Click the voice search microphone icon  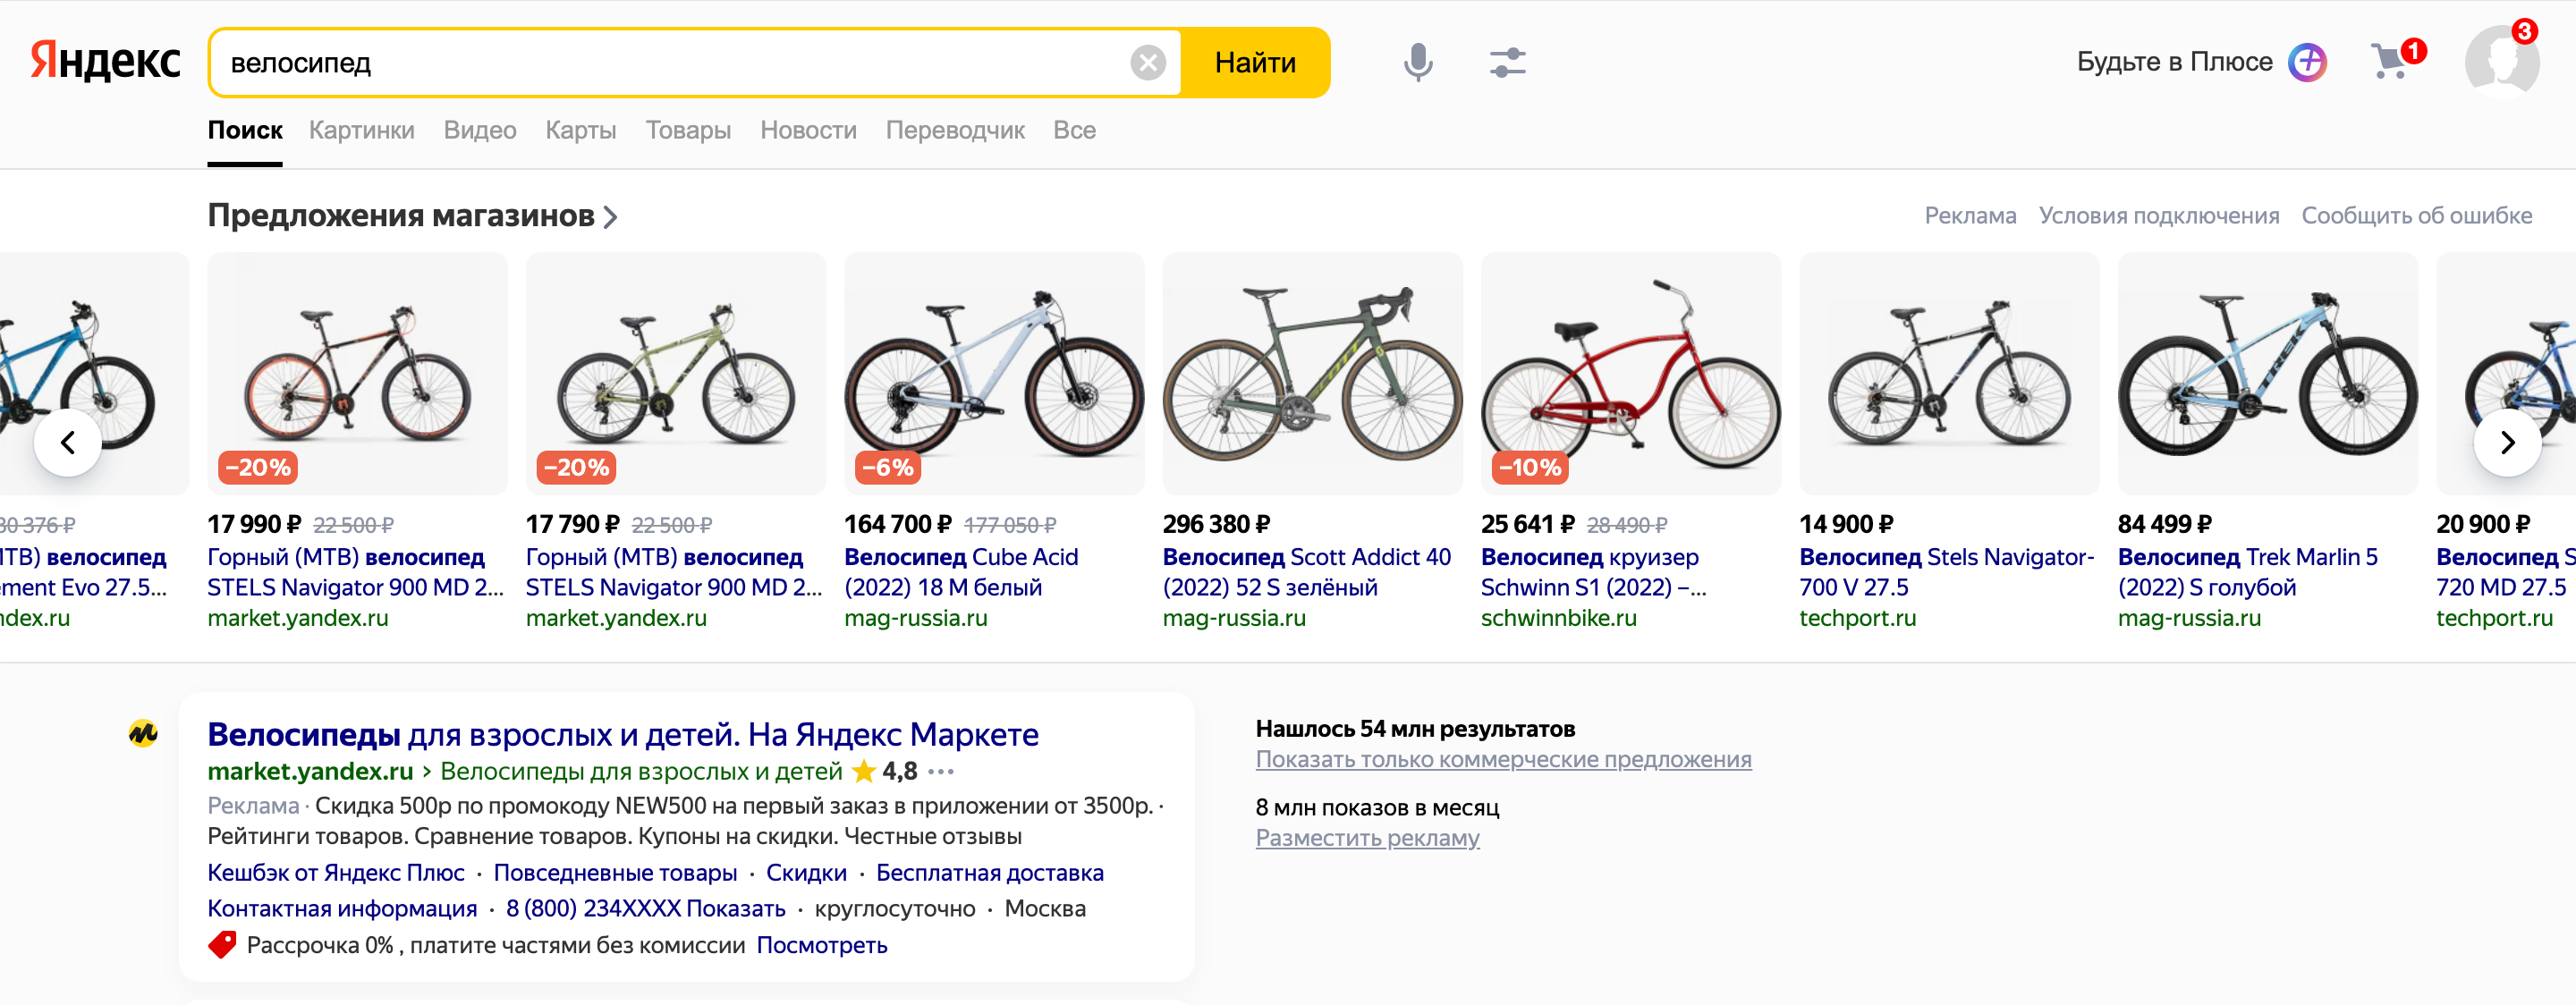point(1417,62)
